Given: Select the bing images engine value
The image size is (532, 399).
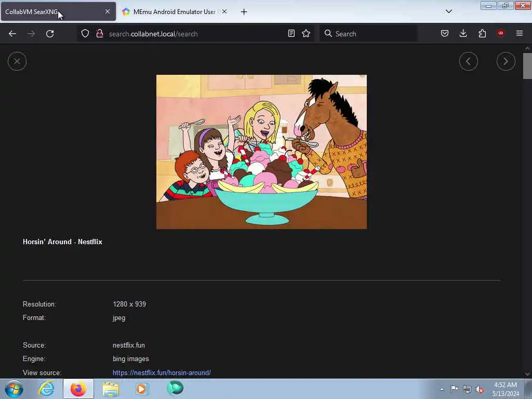Looking at the screenshot, I should (130, 358).
